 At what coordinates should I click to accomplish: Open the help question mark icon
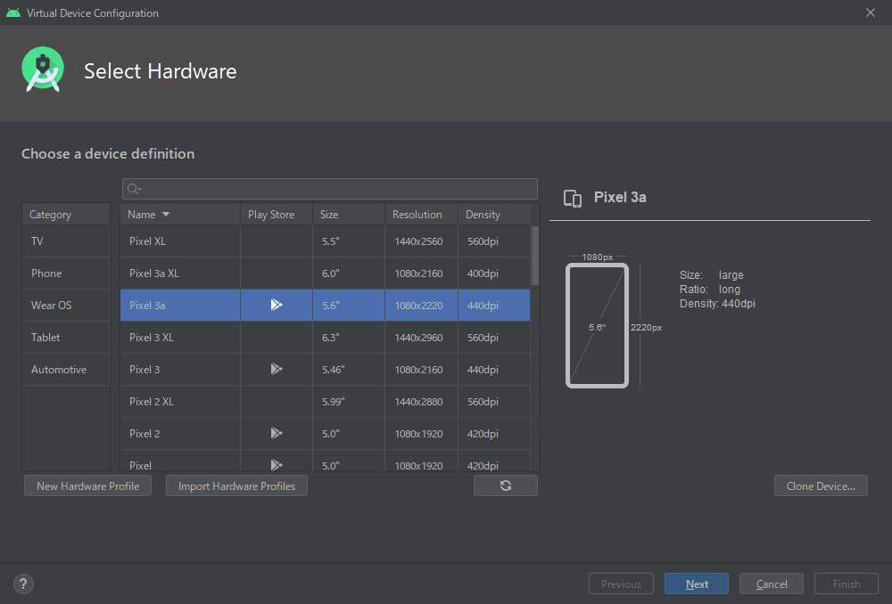(x=23, y=584)
